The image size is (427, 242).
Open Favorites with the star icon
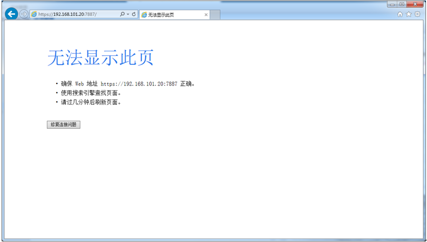408,14
